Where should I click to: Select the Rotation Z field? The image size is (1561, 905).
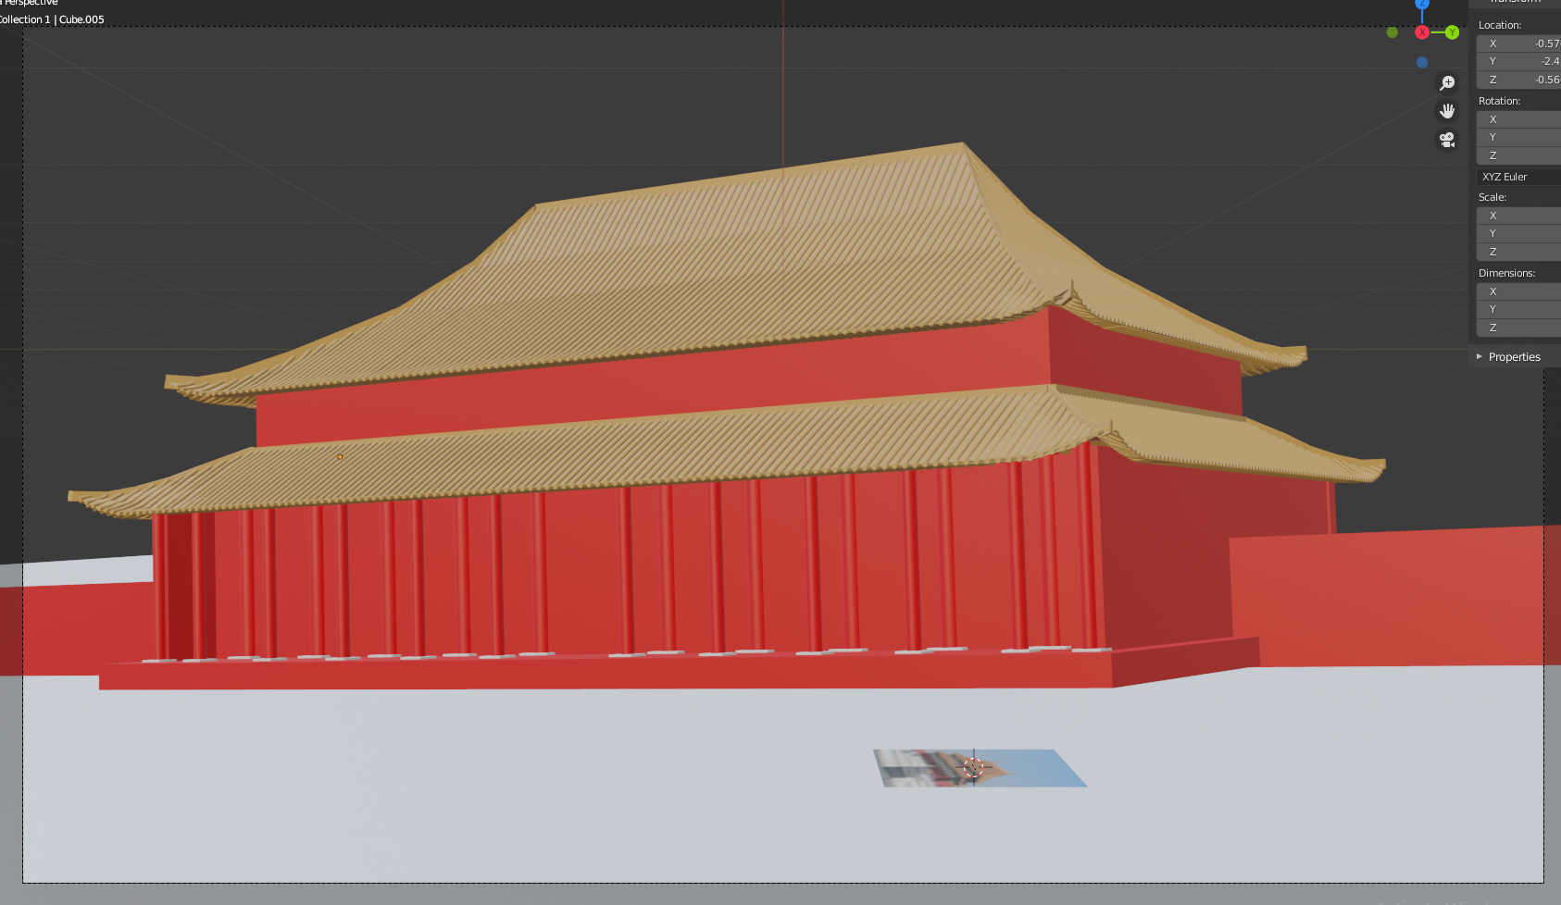pyautogui.click(x=1518, y=155)
